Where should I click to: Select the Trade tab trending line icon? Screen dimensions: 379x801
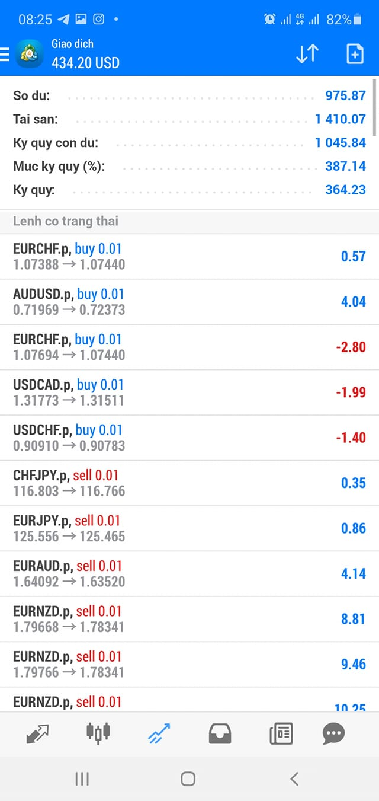point(159,733)
